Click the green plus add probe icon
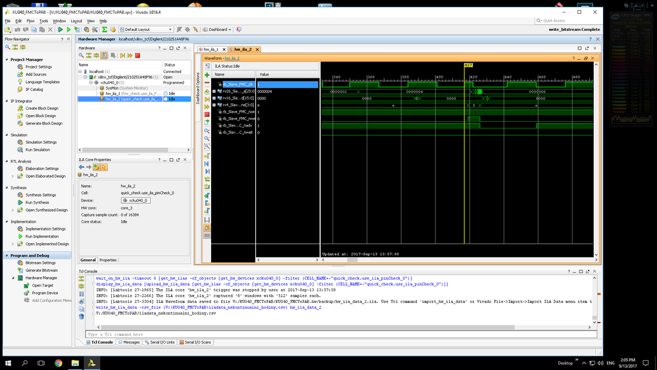Image resolution: width=657 pixels, height=370 pixels. click(x=207, y=74)
